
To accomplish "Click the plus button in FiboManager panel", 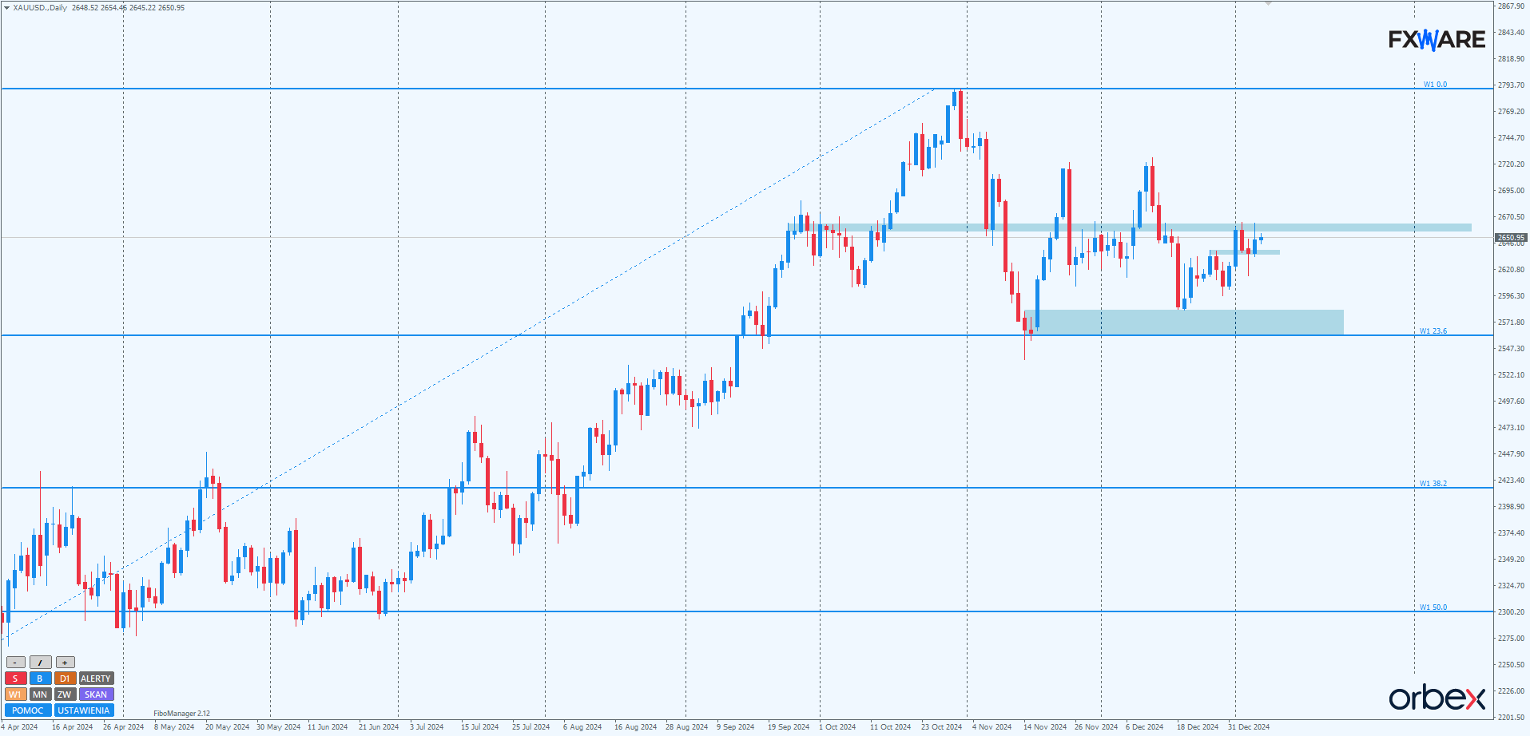I will click(65, 663).
